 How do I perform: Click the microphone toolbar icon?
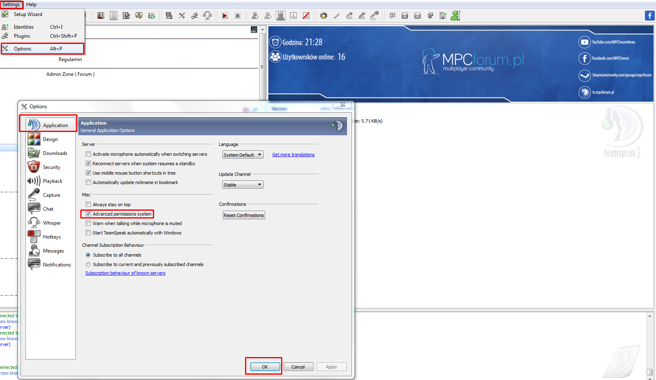(375, 16)
